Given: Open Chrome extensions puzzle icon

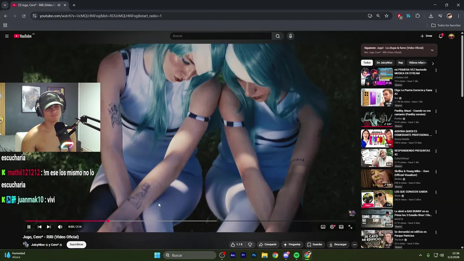Looking at the screenshot, I should [418, 16].
